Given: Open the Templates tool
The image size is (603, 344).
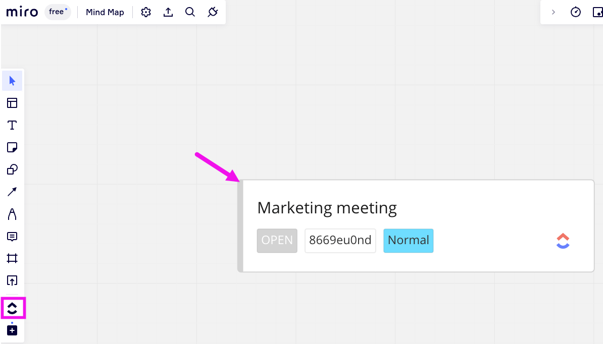Looking at the screenshot, I should (12, 103).
